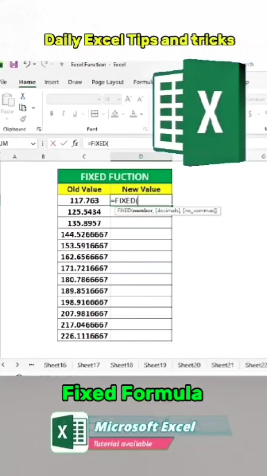Select column C header
Image resolution: width=267 pixels, height=476 pixels.
[84, 157]
